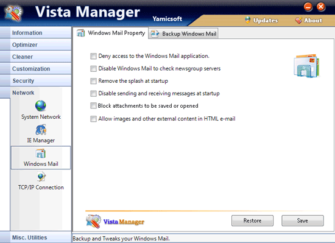Screen dimensions: 335x243
Task: Tick Allow images and external content in HTML e-mail
Action: pos(93,119)
